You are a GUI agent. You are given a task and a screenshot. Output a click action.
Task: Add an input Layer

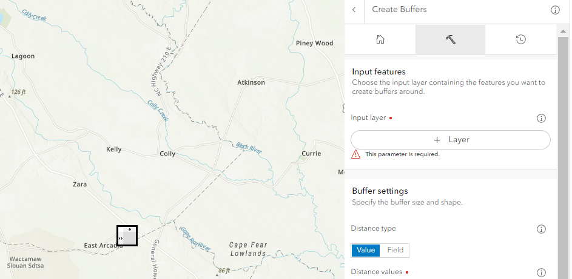click(x=451, y=140)
